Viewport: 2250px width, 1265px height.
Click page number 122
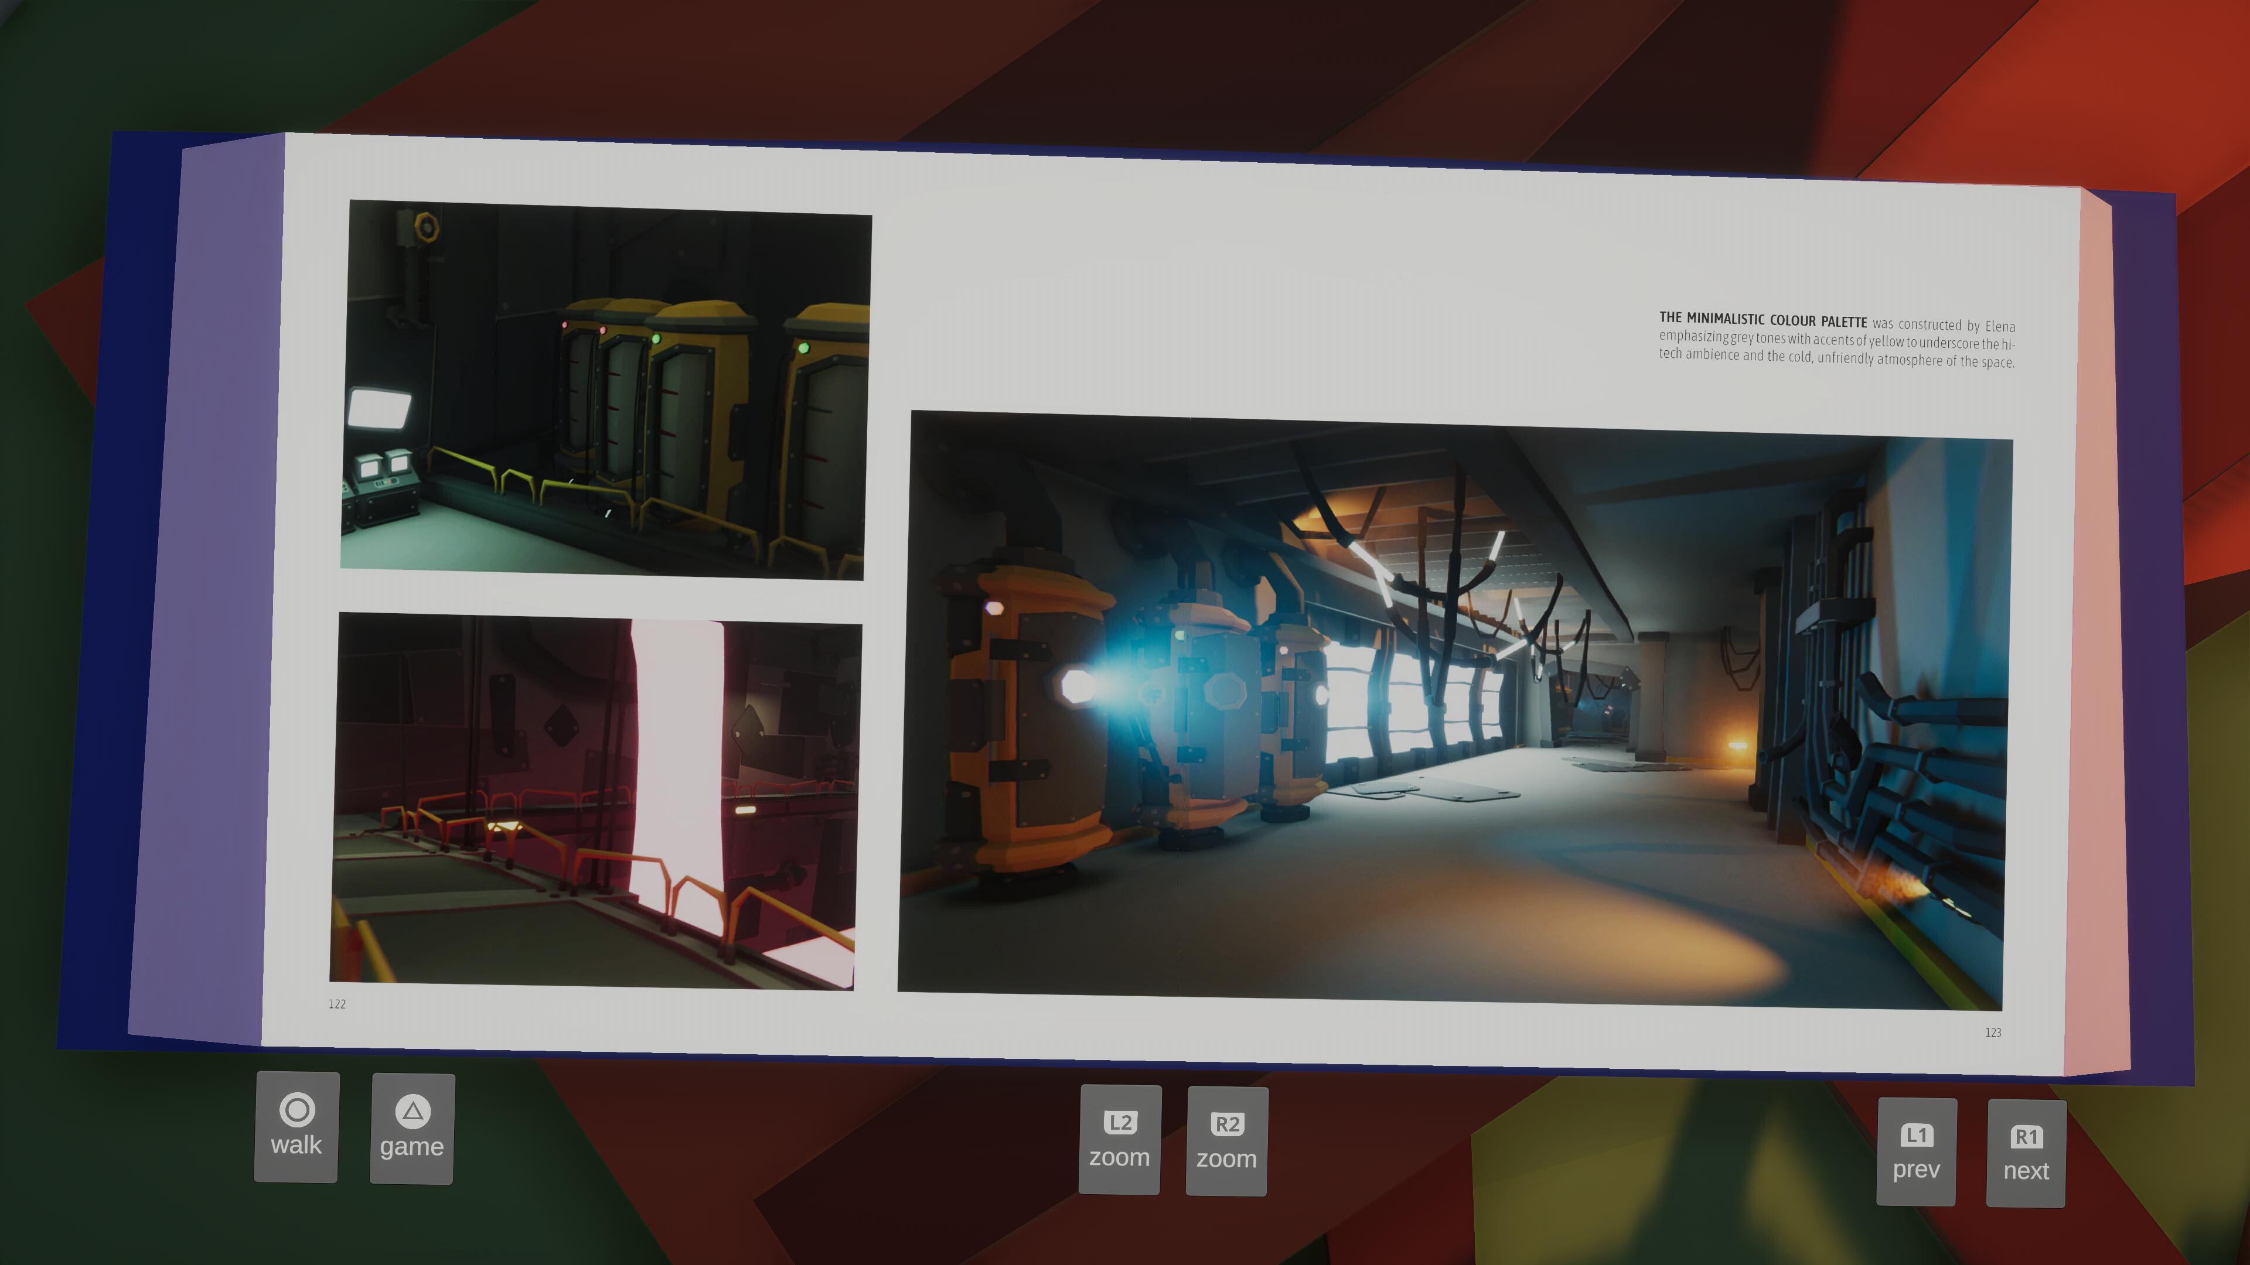click(x=337, y=1004)
